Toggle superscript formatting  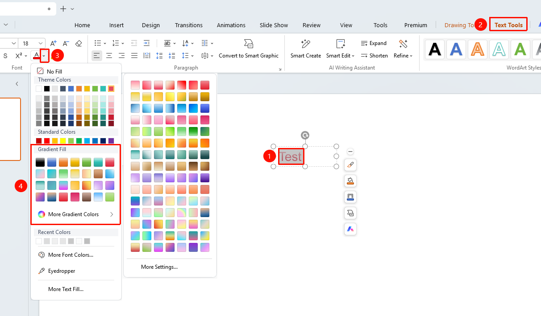pos(19,56)
